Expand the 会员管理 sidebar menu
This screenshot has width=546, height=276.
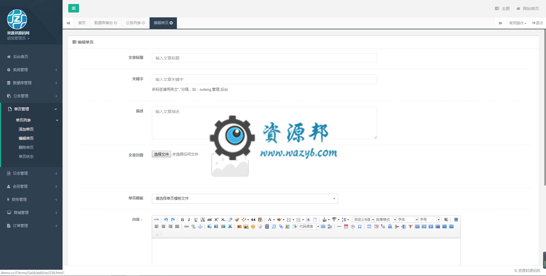(x=31, y=186)
